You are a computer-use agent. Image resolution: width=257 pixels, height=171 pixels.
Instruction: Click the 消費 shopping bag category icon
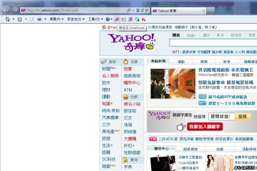[126, 62]
